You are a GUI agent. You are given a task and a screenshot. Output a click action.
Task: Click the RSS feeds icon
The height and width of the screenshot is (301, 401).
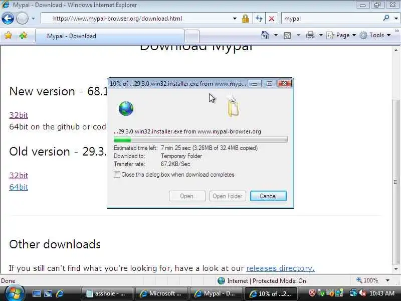[287, 36]
